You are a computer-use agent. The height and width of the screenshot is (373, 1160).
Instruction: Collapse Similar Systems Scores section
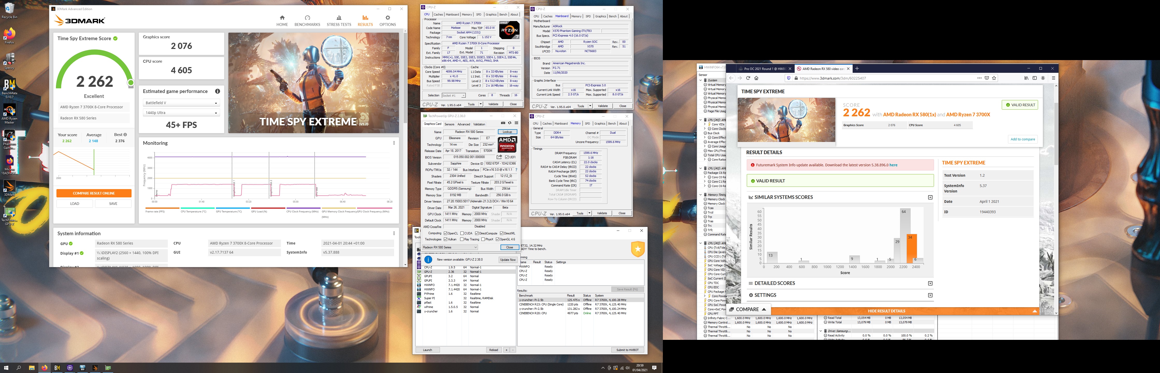[x=930, y=197]
